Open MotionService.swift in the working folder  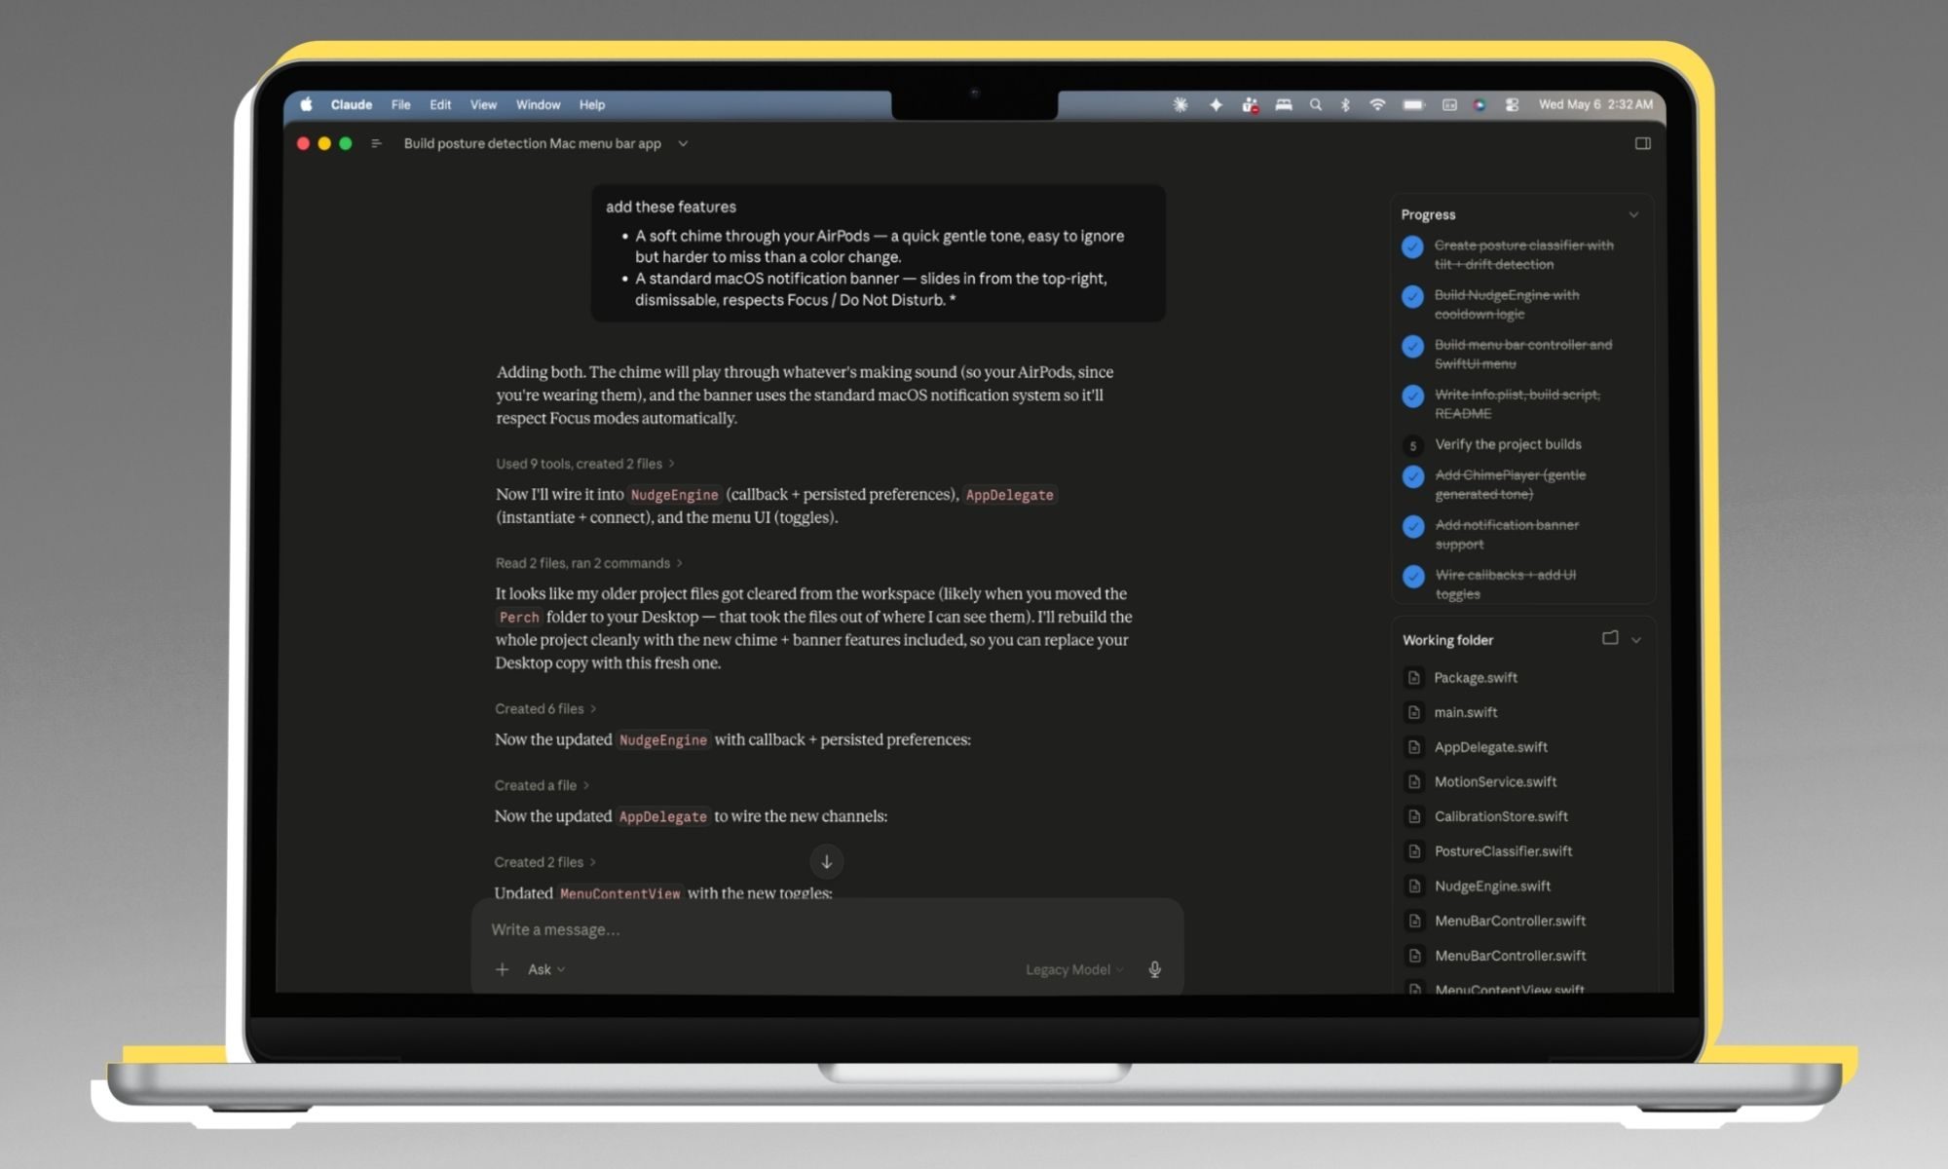pos(1495,782)
